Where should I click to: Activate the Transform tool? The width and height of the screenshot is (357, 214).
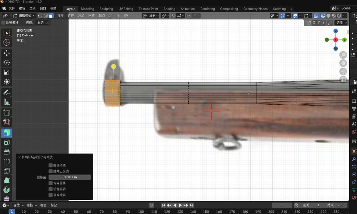coord(6,82)
